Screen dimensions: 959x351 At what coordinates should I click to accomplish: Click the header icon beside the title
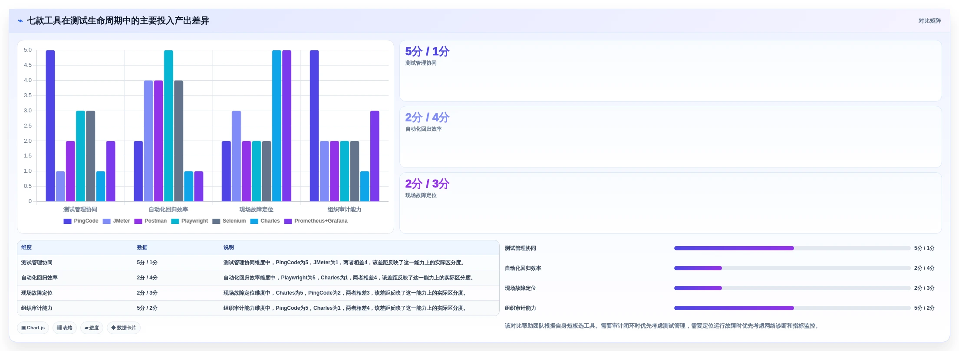20,21
